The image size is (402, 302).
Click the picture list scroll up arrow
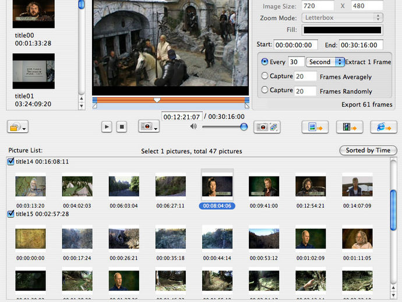(393, 288)
